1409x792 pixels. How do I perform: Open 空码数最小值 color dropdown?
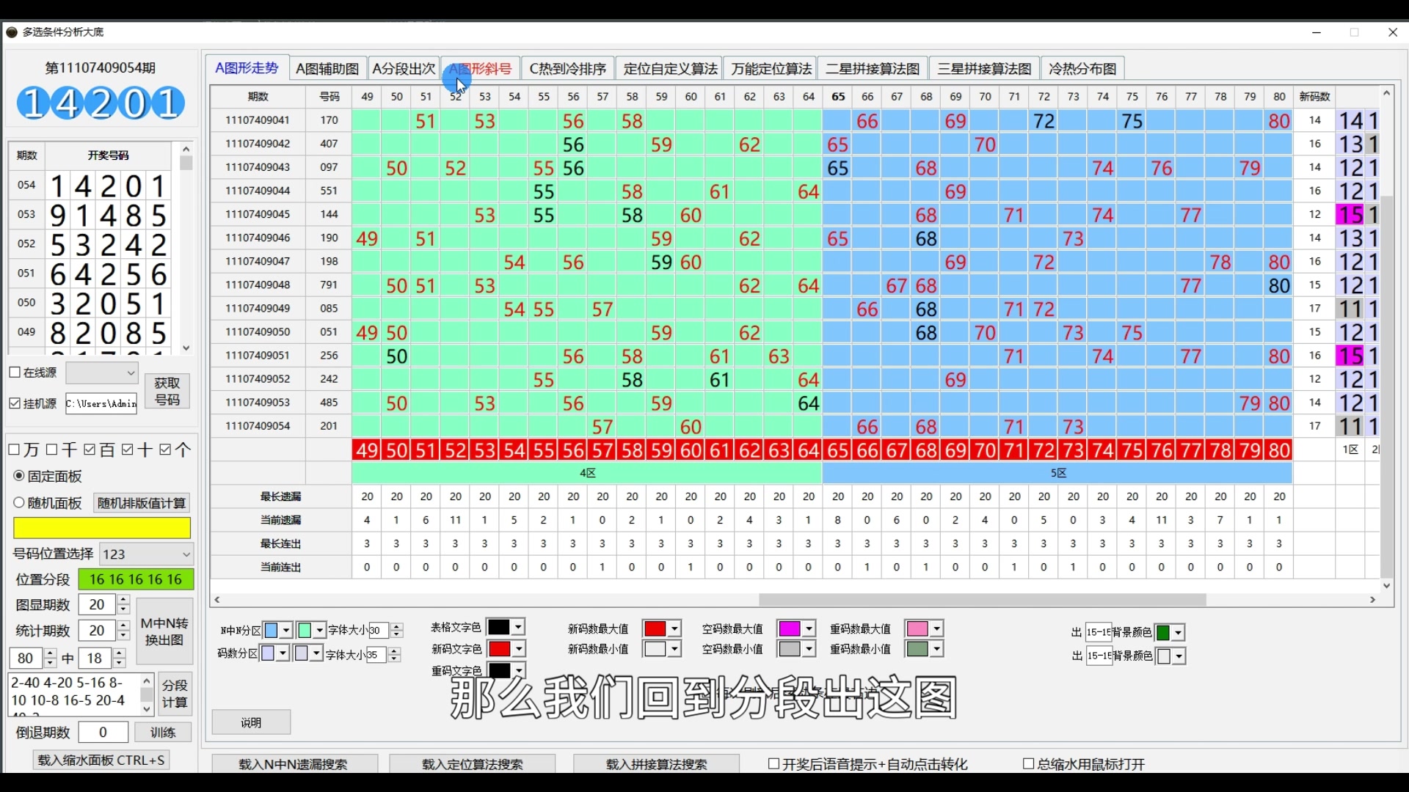(809, 649)
